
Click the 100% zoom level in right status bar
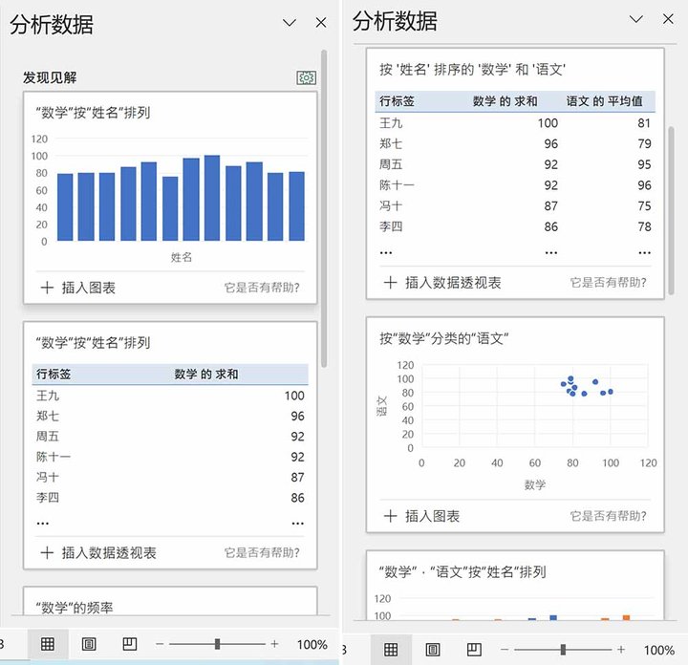[658, 650]
